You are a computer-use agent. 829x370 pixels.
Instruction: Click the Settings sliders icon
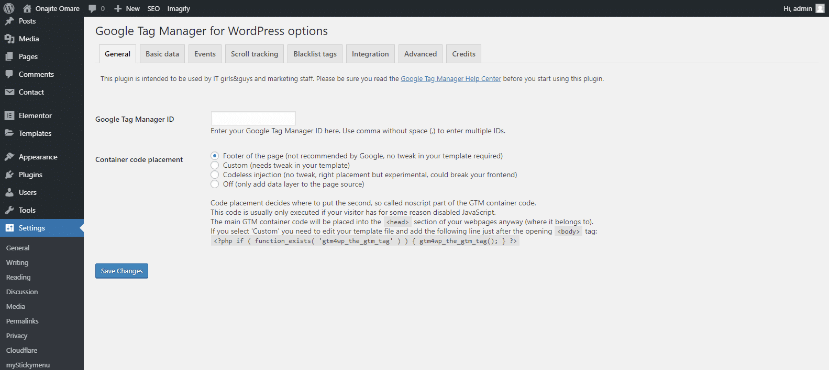[9, 228]
